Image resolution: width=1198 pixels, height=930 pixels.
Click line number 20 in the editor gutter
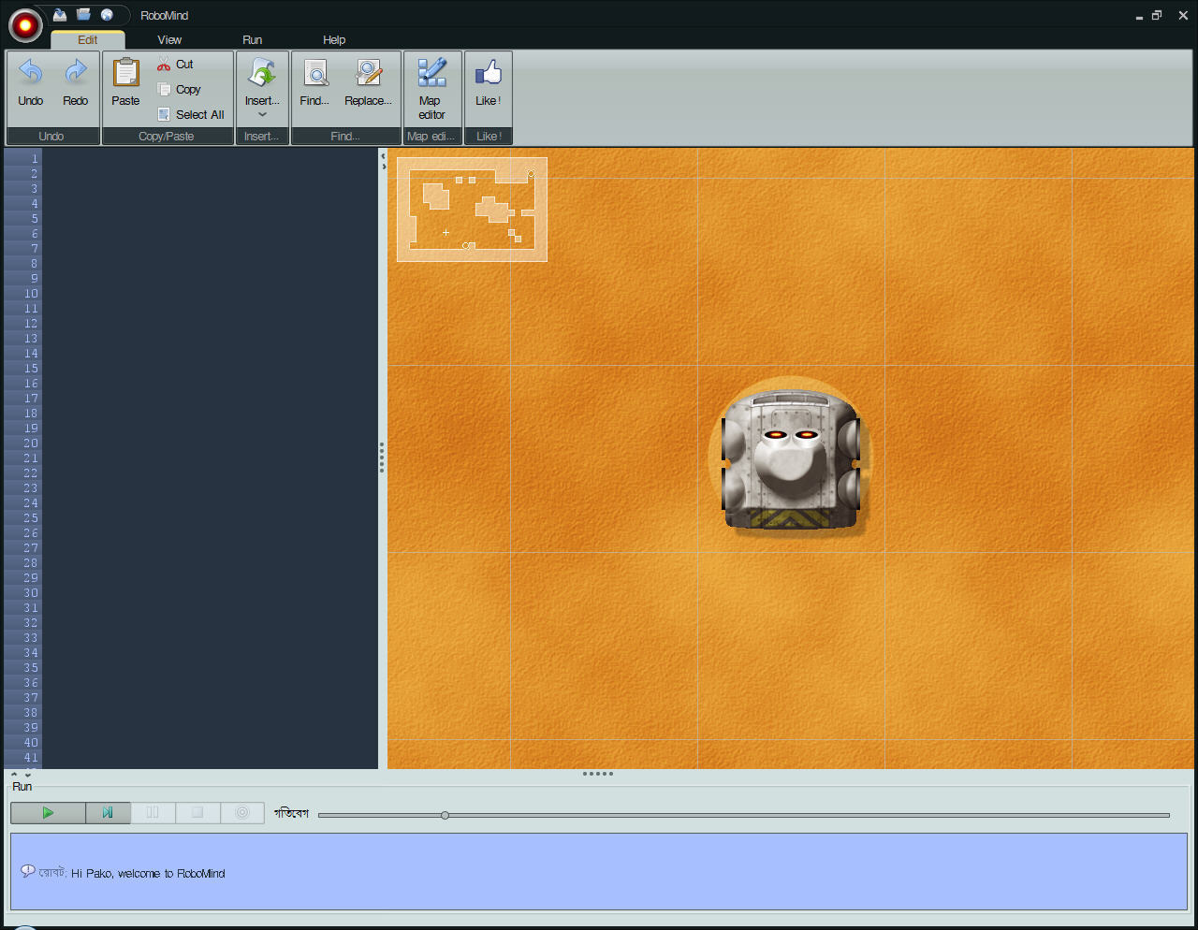pos(31,443)
